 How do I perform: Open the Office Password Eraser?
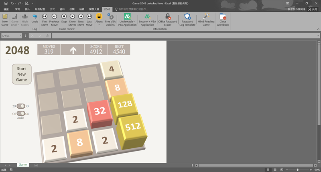pyautogui.click(x=168, y=18)
